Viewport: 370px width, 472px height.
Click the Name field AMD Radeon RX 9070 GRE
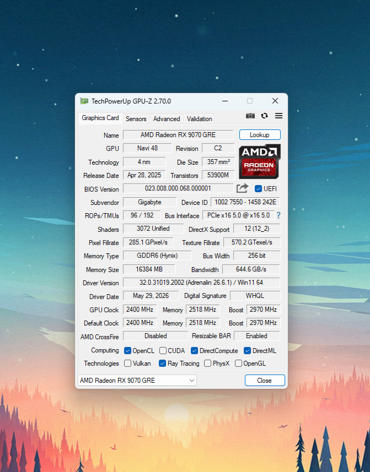pyautogui.click(x=178, y=135)
